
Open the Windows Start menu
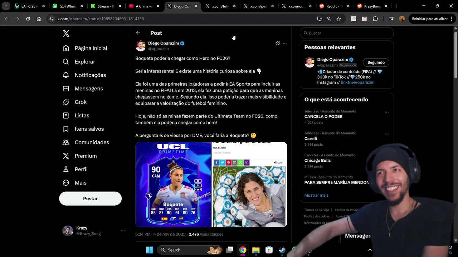point(150,250)
